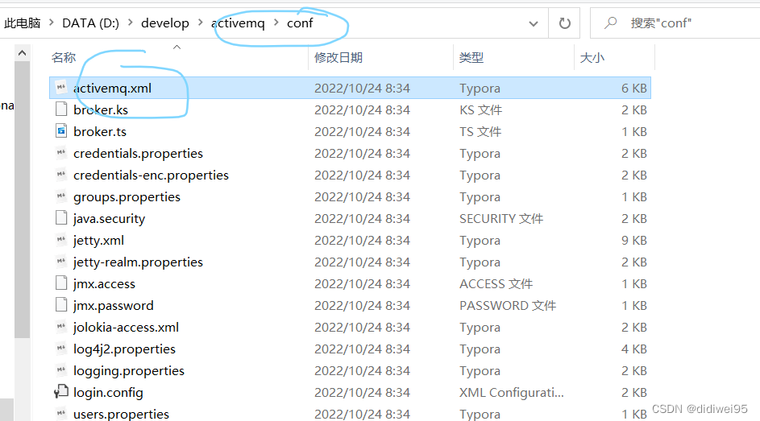Expand chevron after develop in breadcrumb
The height and width of the screenshot is (421, 760).
pyautogui.click(x=200, y=23)
